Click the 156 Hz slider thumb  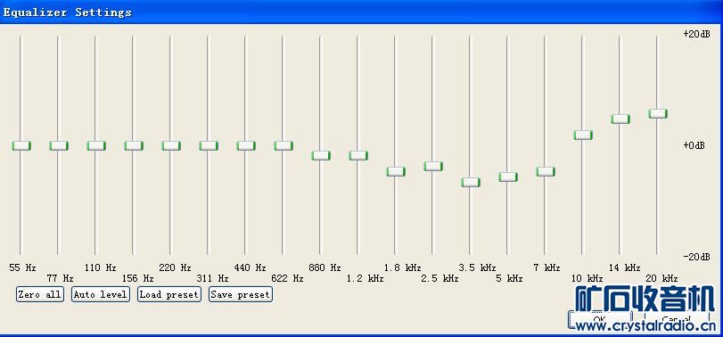click(134, 145)
